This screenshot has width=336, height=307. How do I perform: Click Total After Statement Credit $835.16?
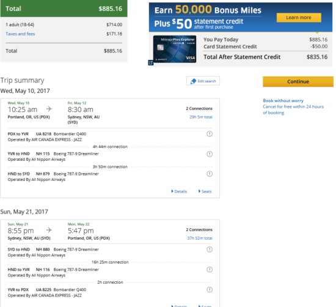[x=266, y=57]
